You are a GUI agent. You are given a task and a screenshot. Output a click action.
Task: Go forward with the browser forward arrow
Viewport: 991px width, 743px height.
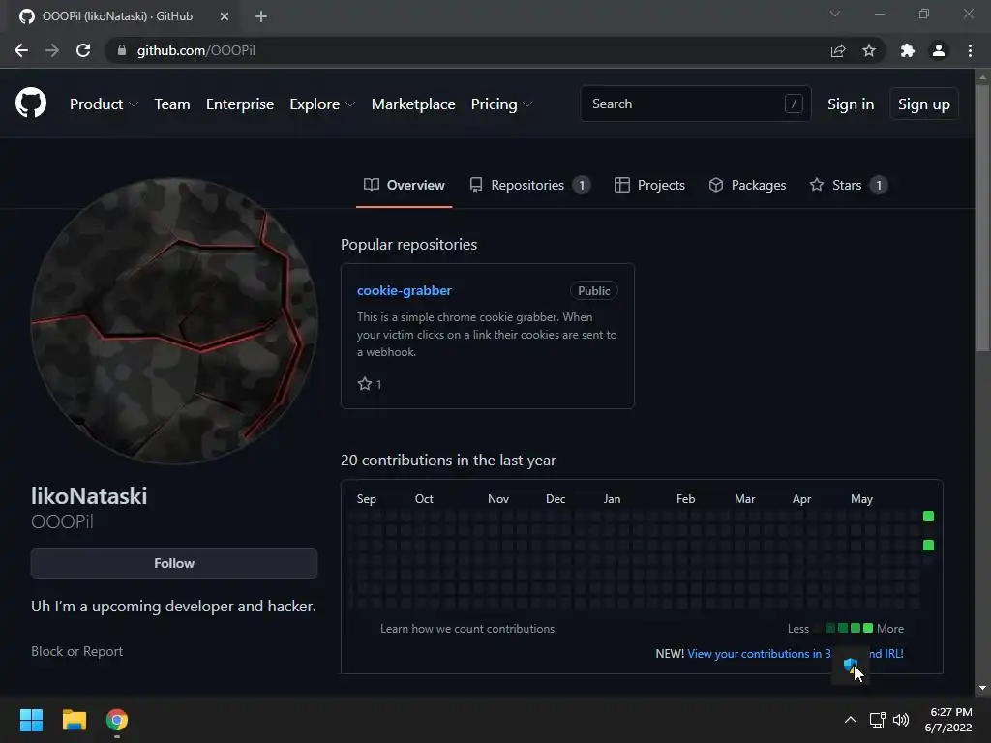(52, 50)
